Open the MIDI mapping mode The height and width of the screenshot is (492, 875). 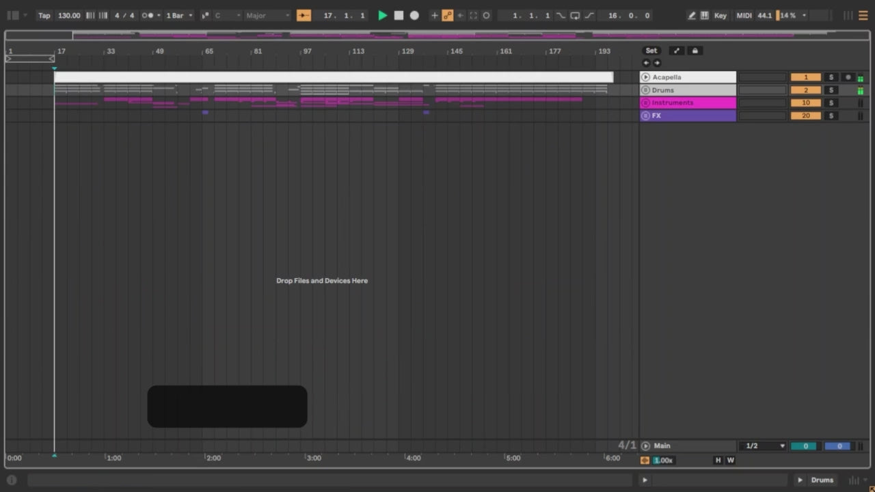[x=744, y=15]
